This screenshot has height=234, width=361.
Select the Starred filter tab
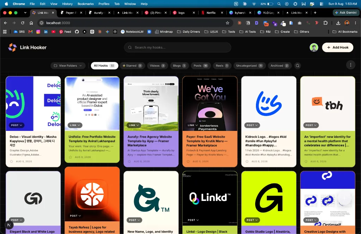133,66
